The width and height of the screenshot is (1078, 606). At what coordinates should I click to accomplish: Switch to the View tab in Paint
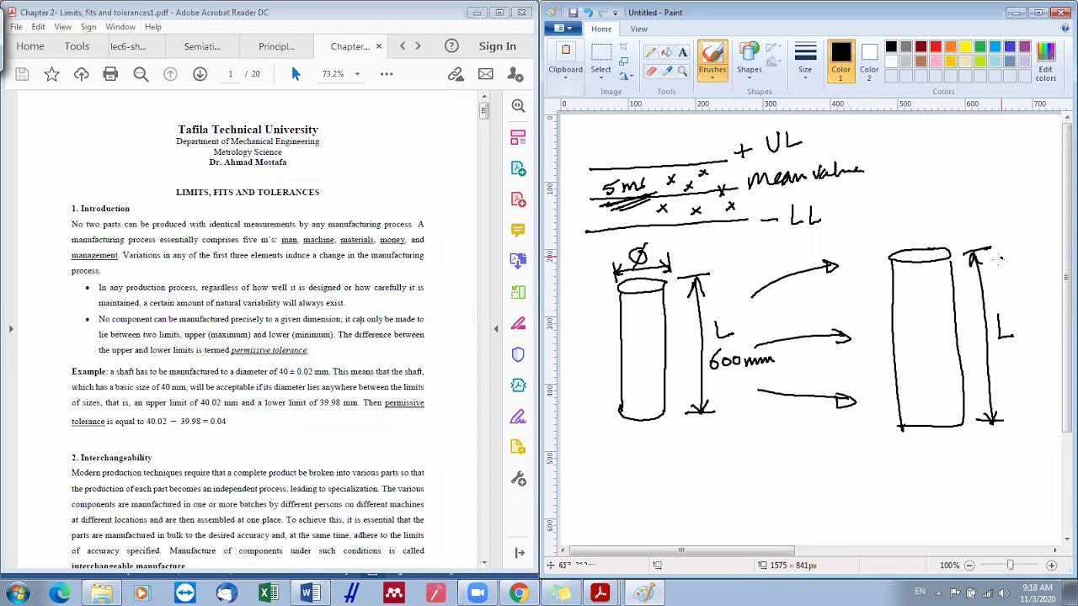(x=638, y=29)
